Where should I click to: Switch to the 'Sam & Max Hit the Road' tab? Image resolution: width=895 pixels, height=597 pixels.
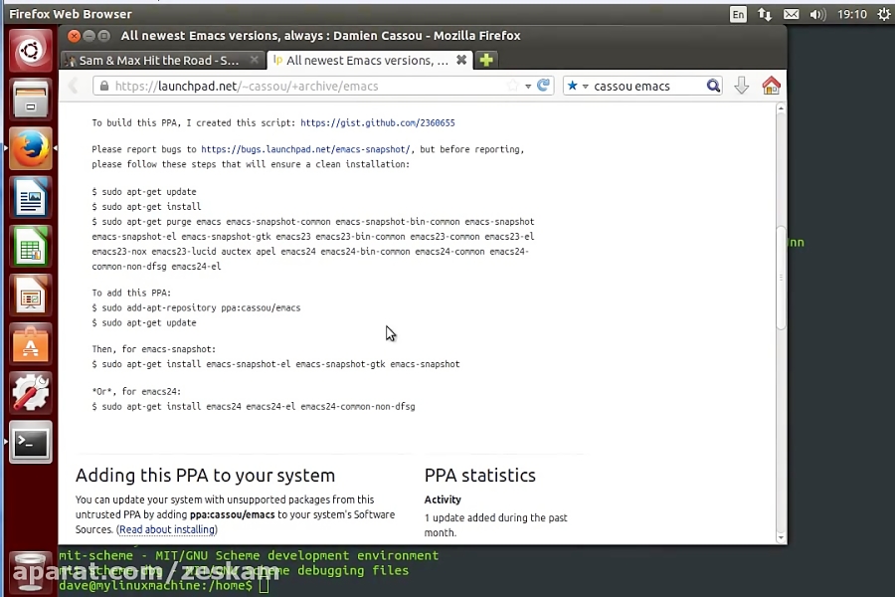[x=159, y=60]
